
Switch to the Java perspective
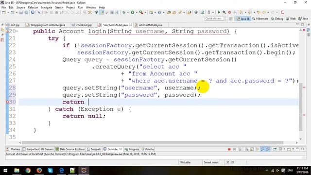(303, 18)
